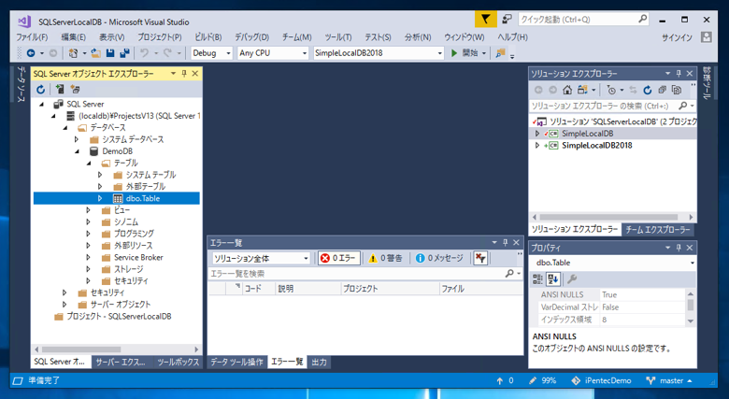Expand the Service Broker folder
This screenshot has width=729, height=399.
tap(88, 257)
